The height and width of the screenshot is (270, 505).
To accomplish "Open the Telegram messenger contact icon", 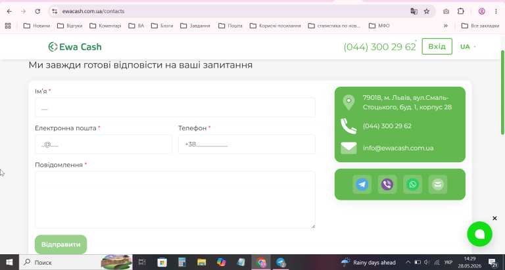I will point(362,185).
